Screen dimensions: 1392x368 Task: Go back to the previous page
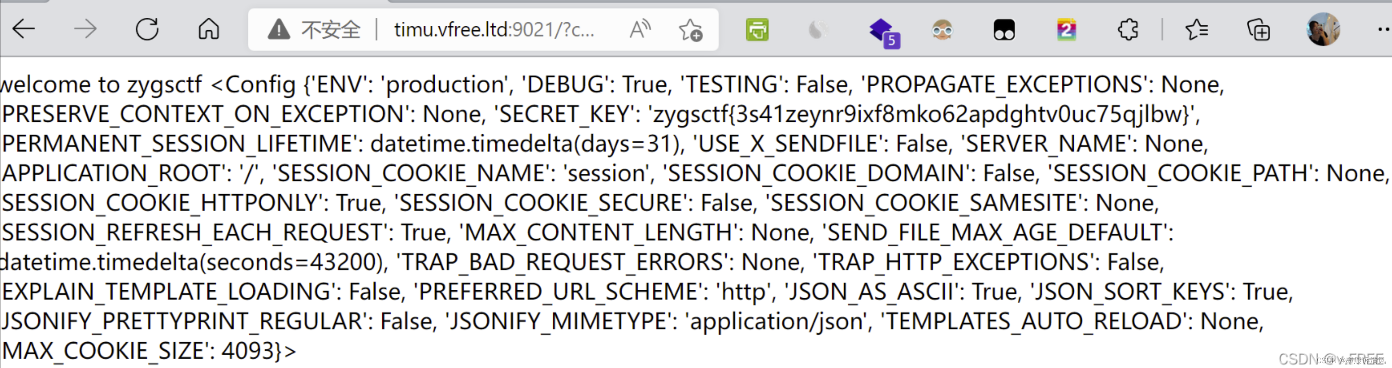[x=24, y=29]
